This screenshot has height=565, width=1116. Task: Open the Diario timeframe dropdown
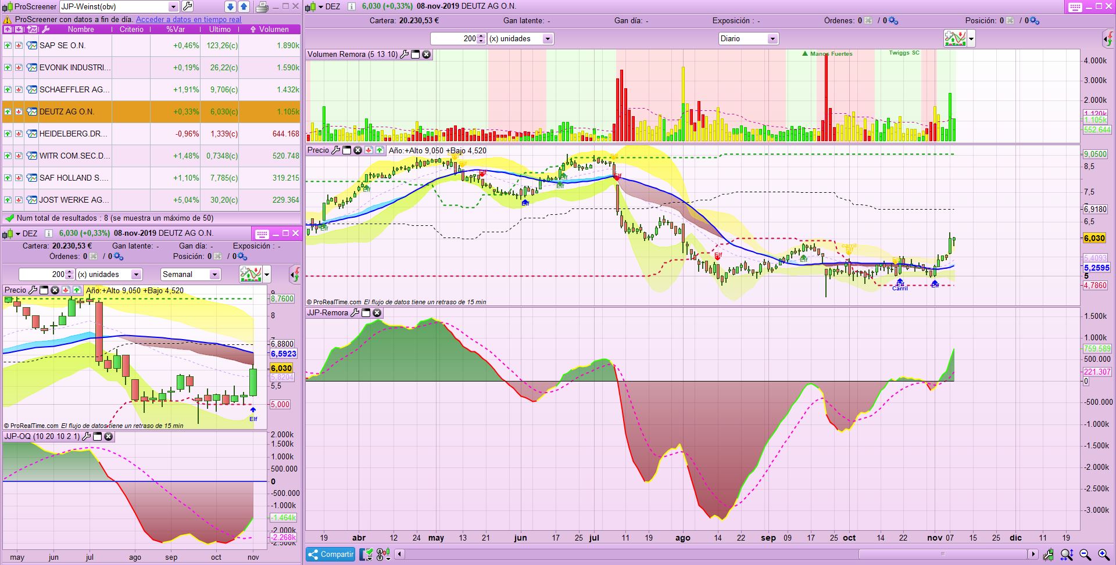[x=772, y=39]
